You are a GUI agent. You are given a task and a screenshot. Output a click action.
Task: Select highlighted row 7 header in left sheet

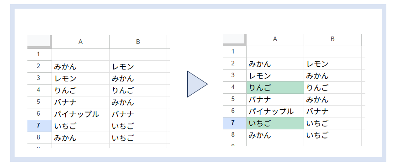coord(40,126)
